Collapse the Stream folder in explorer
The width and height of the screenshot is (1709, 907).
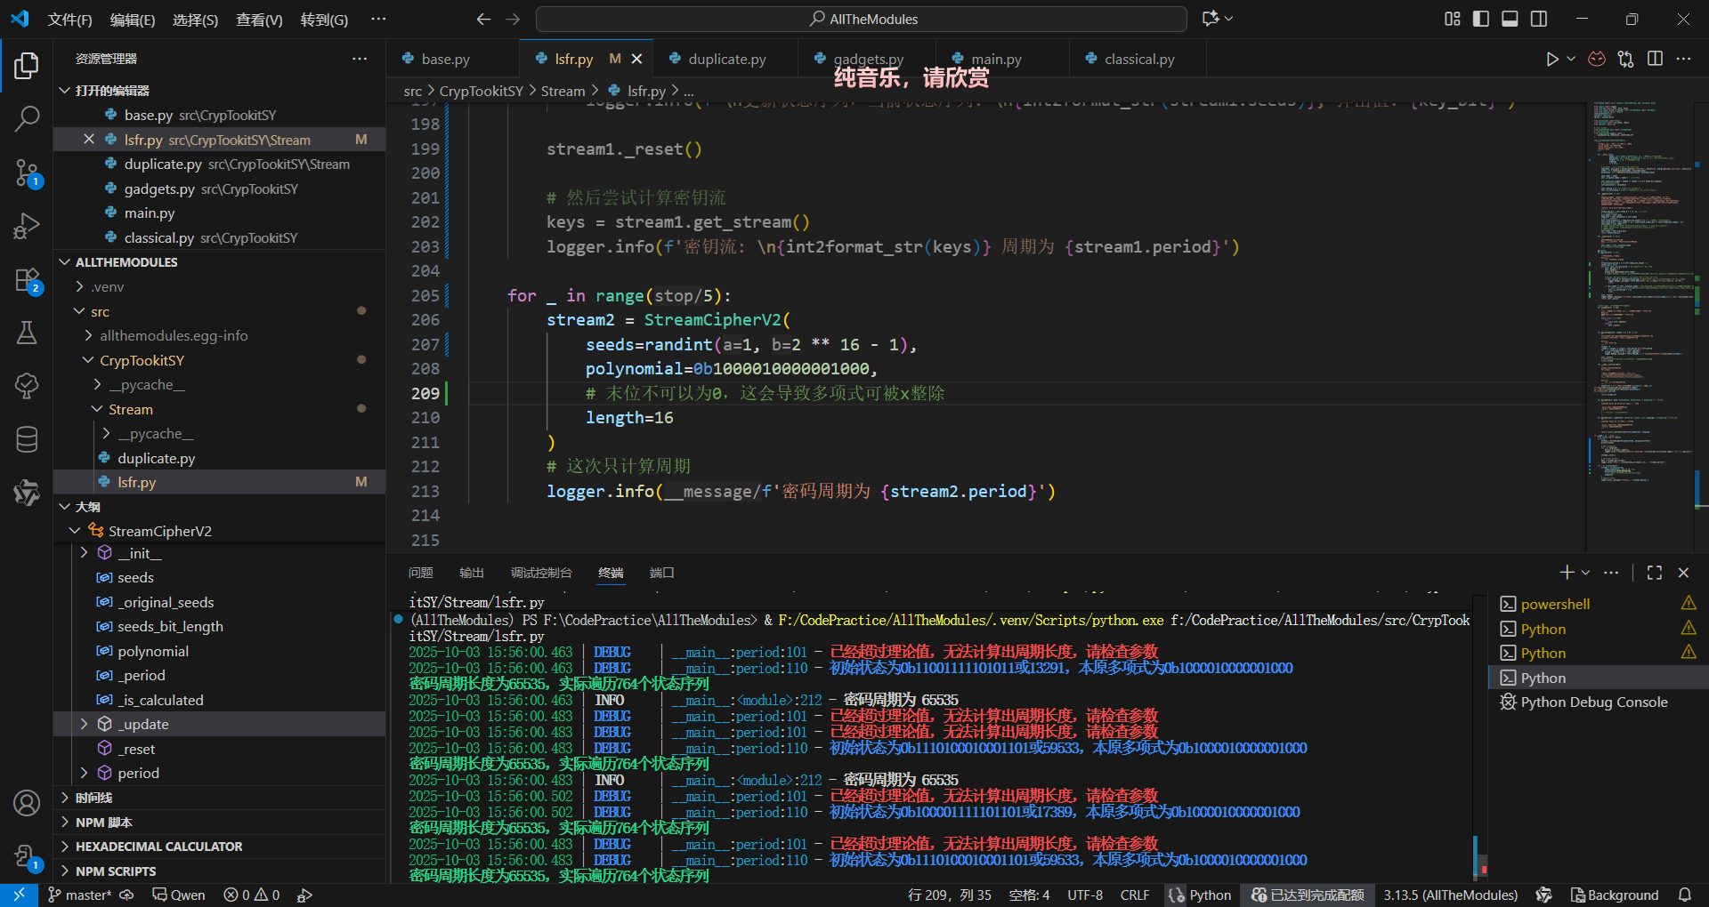pyautogui.click(x=130, y=409)
